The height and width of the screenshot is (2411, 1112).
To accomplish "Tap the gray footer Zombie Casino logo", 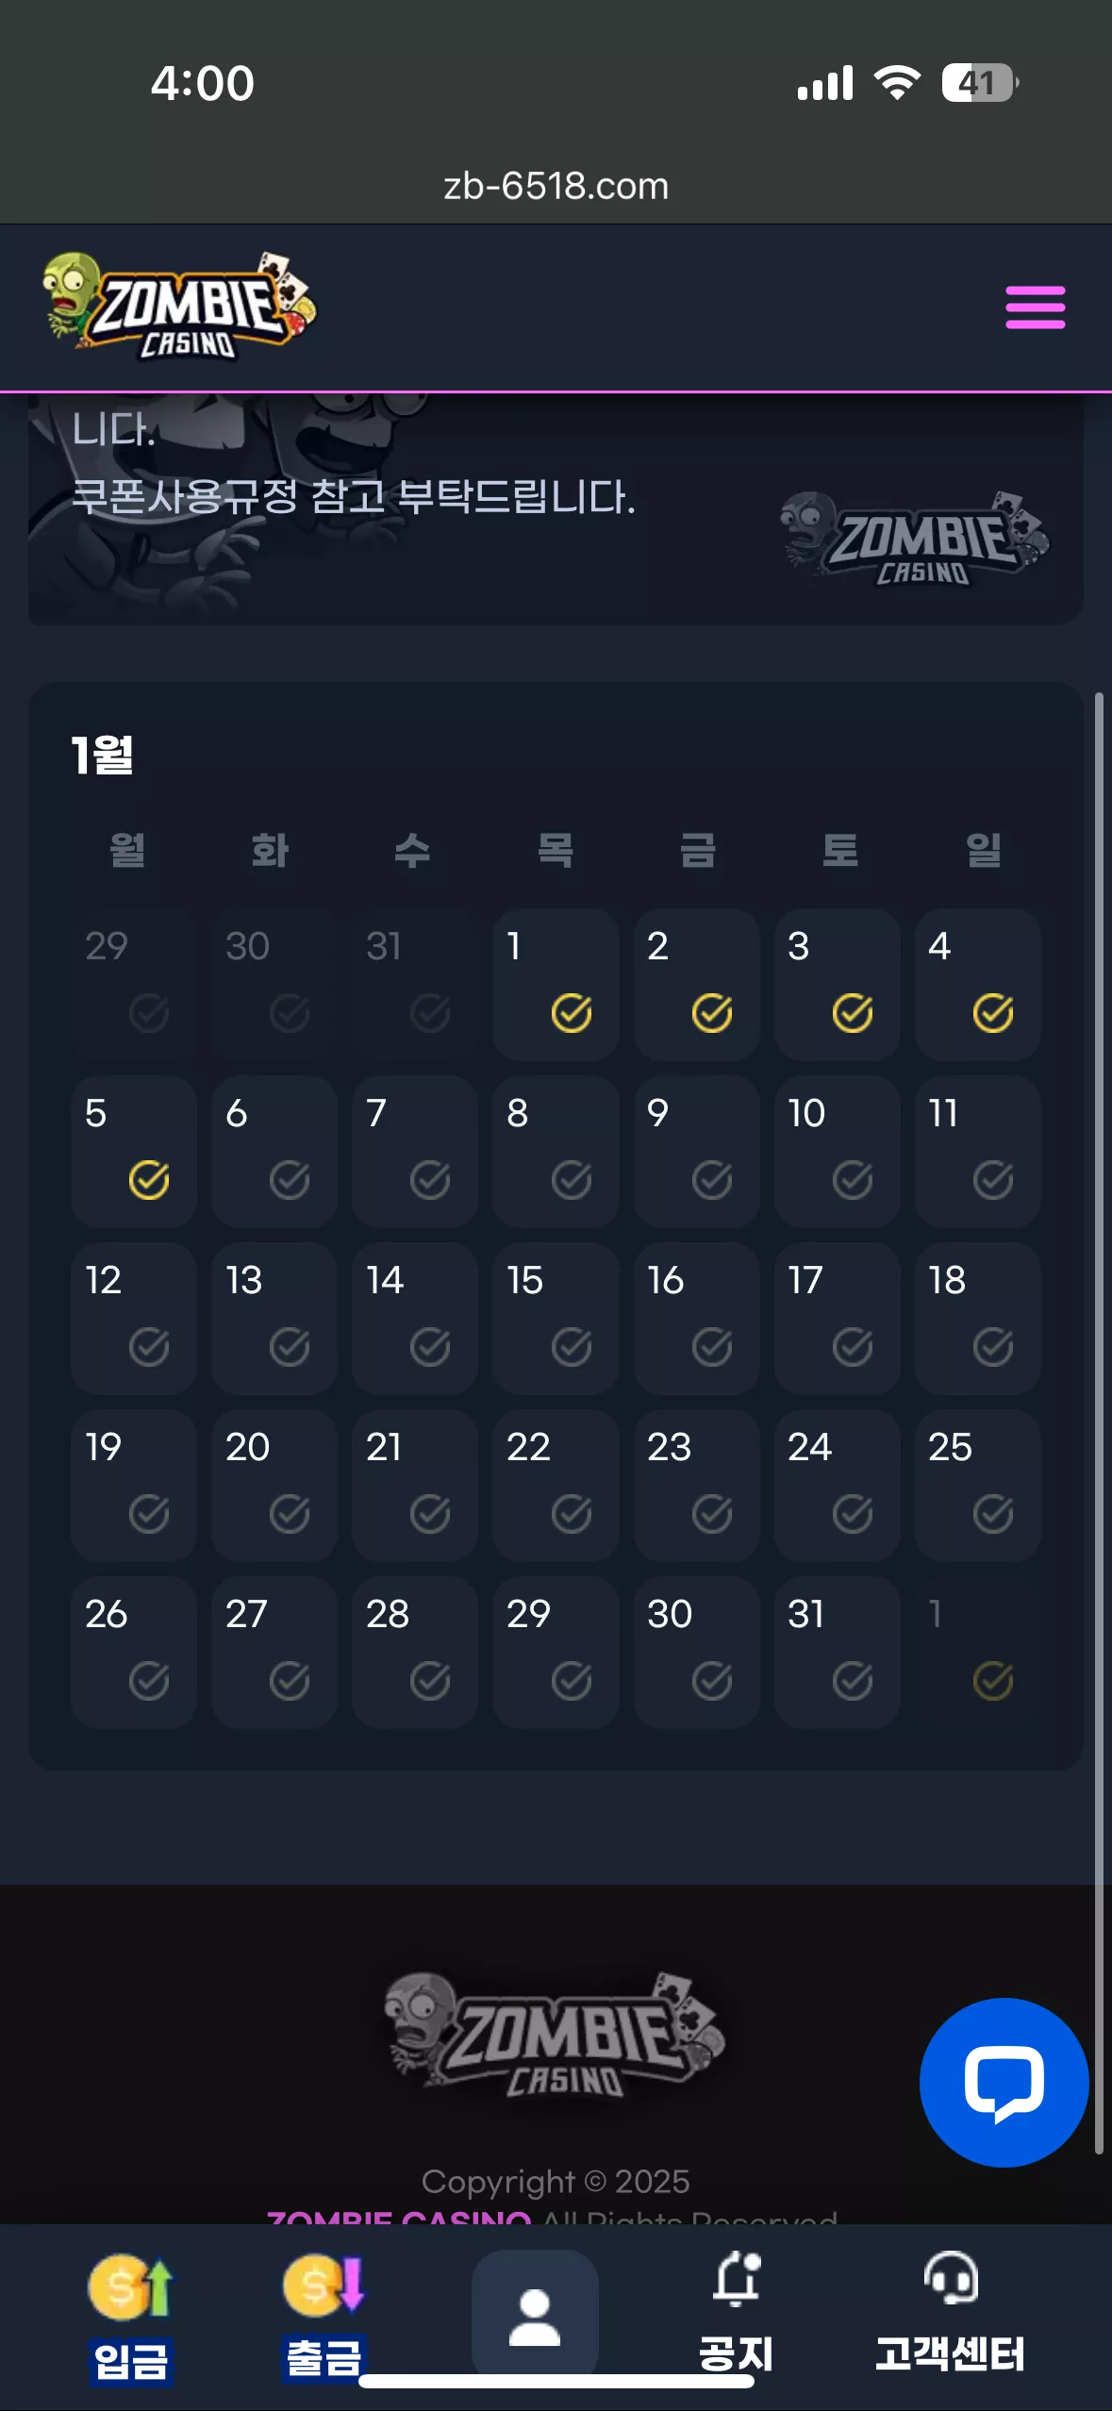I will click(556, 2036).
